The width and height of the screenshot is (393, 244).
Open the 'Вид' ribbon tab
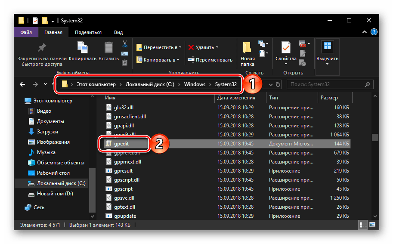pos(118,32)
